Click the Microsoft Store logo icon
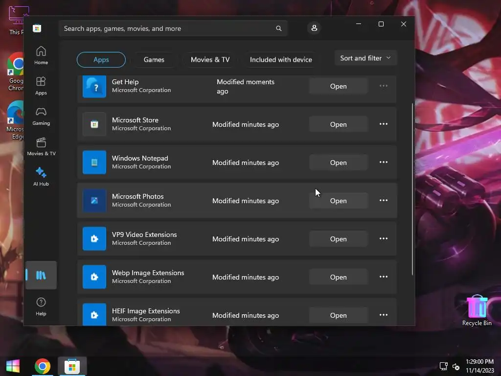This screenshot has height=376, width=501. tap(37, 28)
